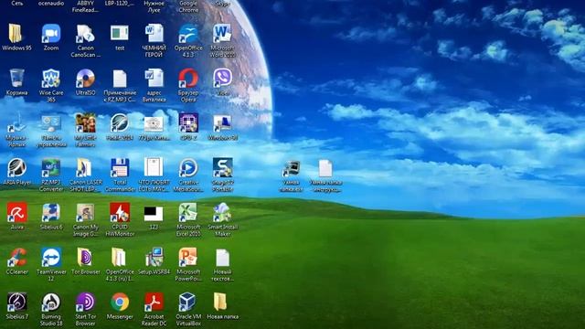
Task: Select the Windows 98 shortcut icon
Action: [223, 124]
